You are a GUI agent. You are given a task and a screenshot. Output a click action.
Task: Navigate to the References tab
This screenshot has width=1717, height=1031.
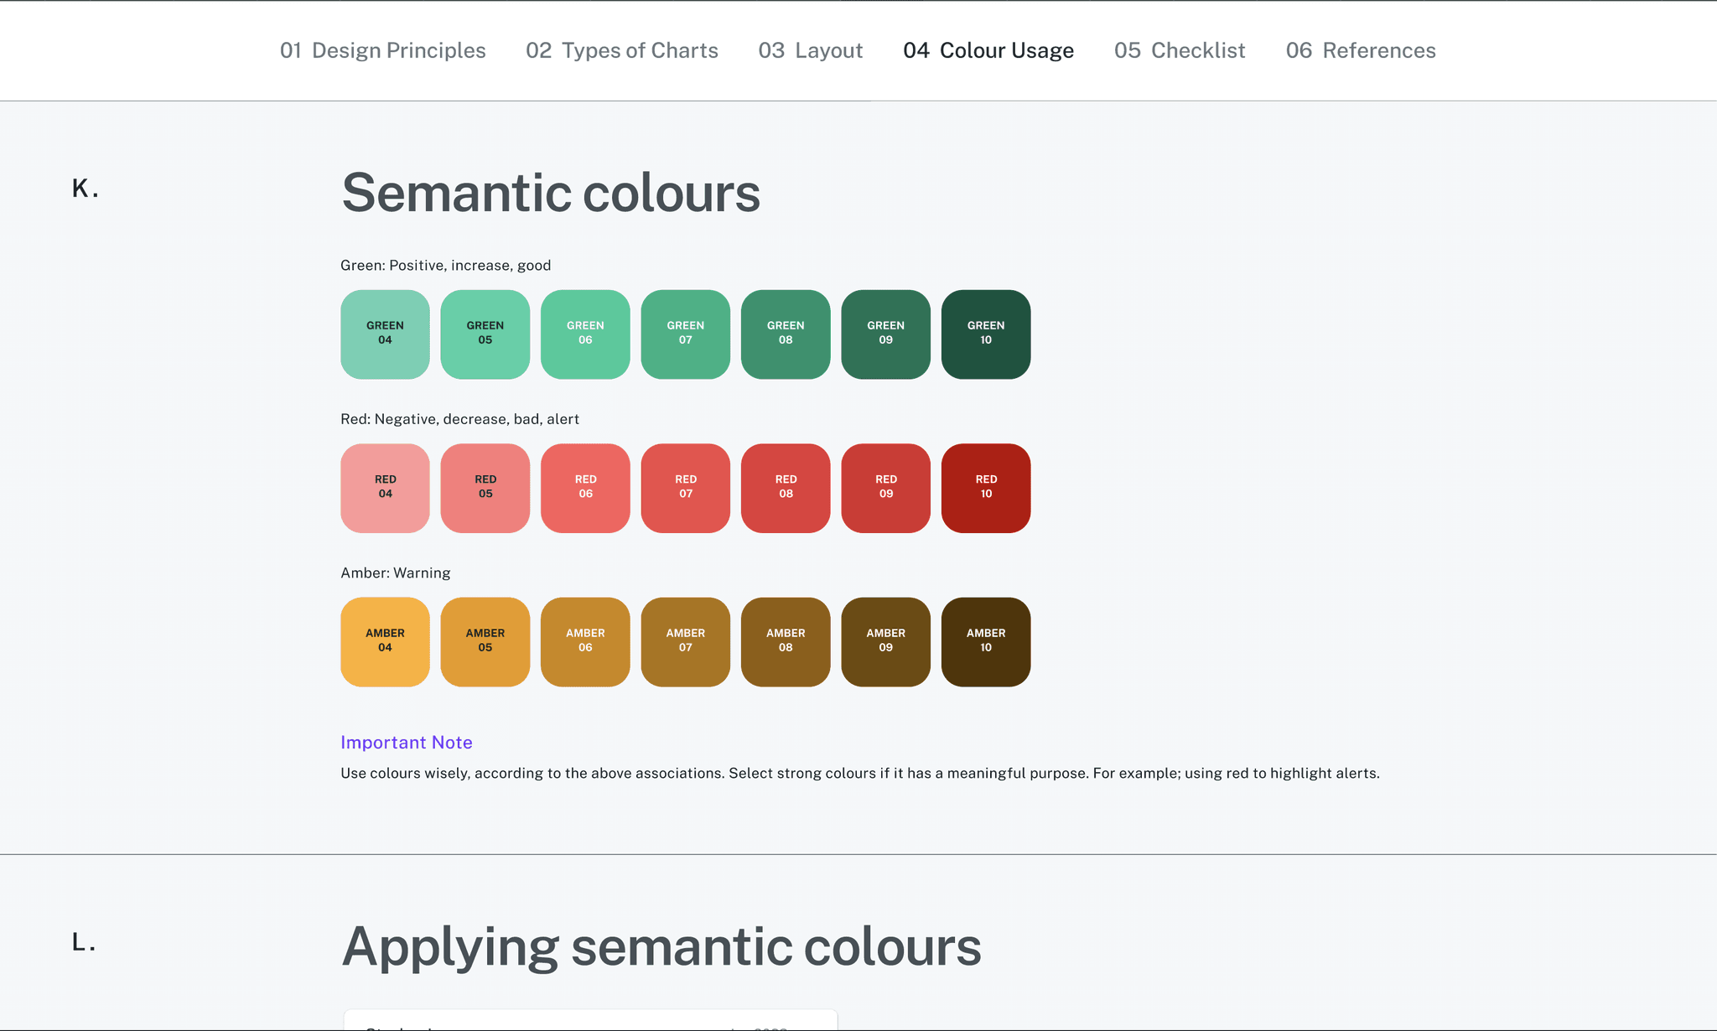coord(1360,50)
